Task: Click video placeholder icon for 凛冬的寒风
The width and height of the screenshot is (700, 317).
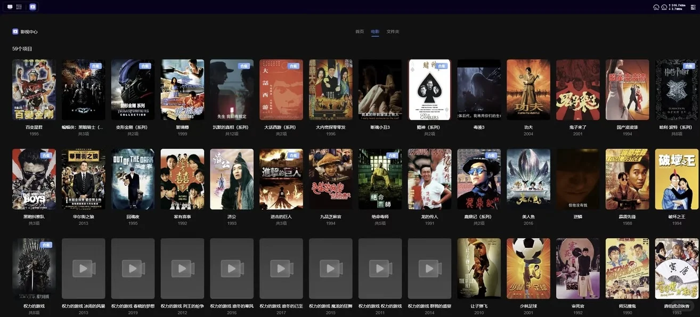Action: coord(232,269)
